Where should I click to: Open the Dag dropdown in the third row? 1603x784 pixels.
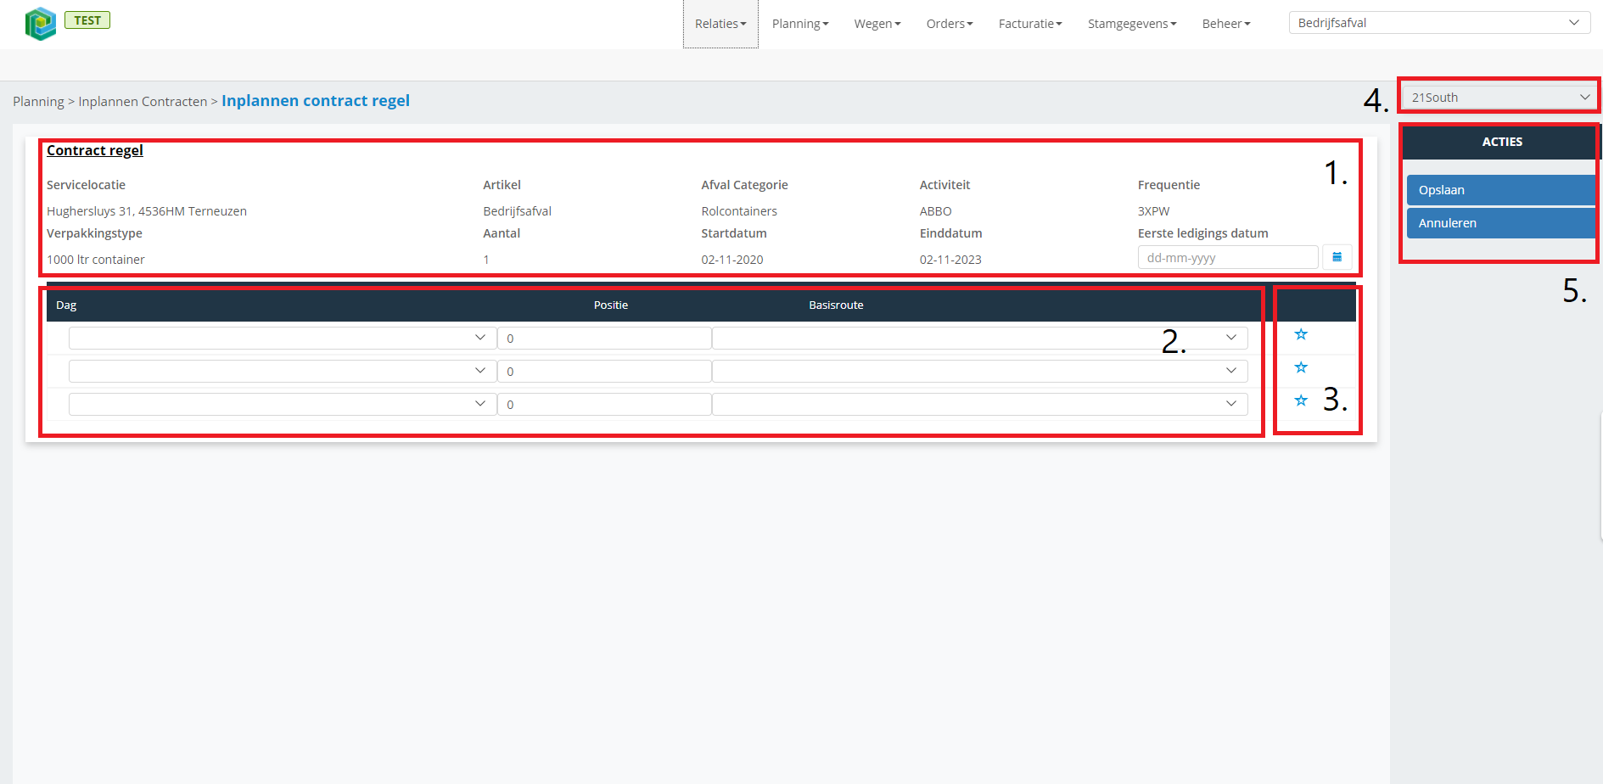[x=283, y=404]
